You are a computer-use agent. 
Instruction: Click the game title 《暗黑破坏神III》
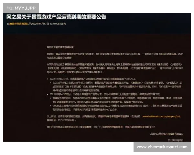tap(69, 68)
